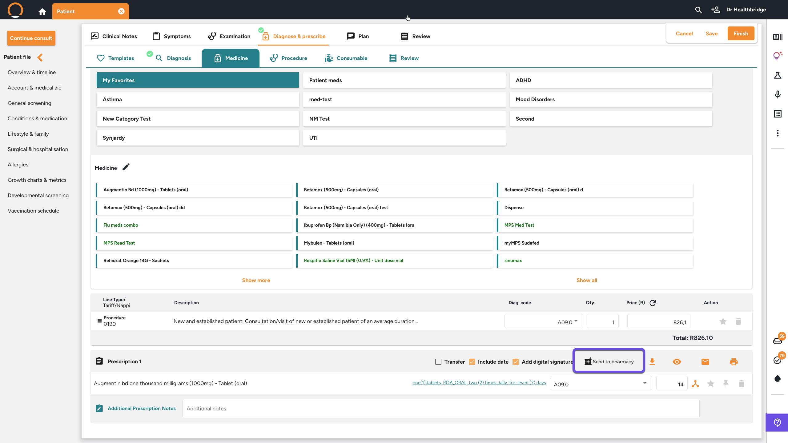Choose the Mood Disorders category
The width and height of the screenshot is (788, 443).
click(611, 99)
